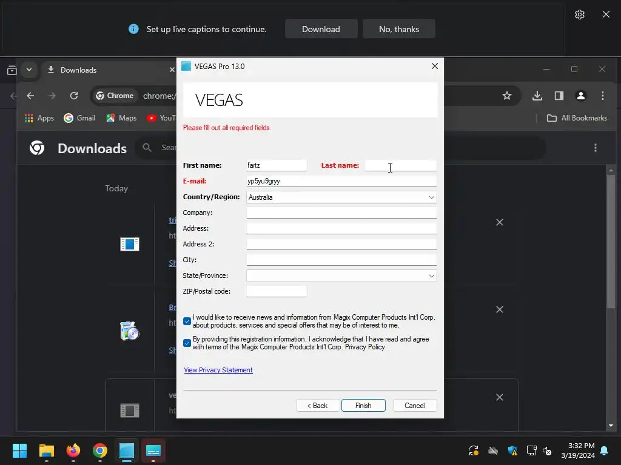This screenshot has height=465, width=621.
Task: Open the View Privacy Statement link
Action: (218, 370)
